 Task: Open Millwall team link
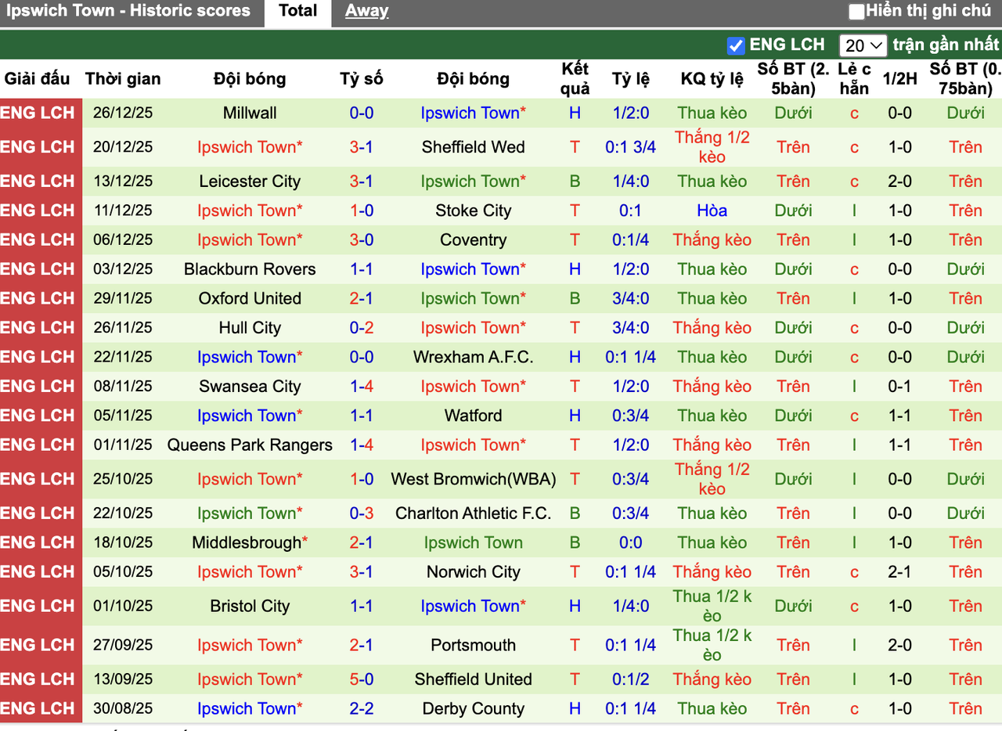tap(250, 113)
